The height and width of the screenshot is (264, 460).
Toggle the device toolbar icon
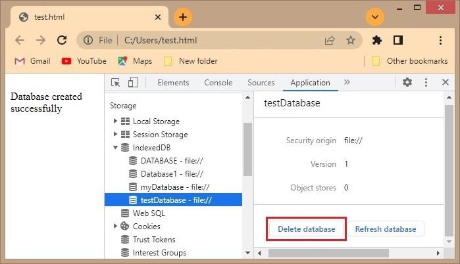[x=133, y=83]
